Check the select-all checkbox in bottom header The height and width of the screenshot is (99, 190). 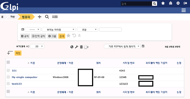(8, 91)
